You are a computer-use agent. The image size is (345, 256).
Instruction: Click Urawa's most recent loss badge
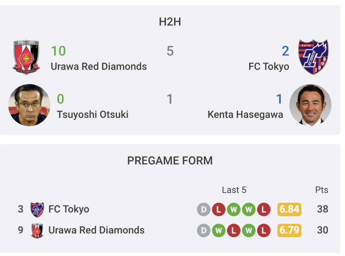pyautogui.click(x=263, y=230)
